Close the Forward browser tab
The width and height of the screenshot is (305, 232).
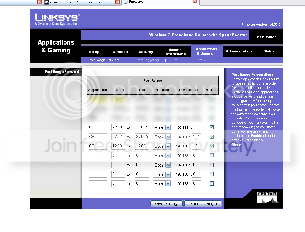pyautogui.click(x=195, y=2)
